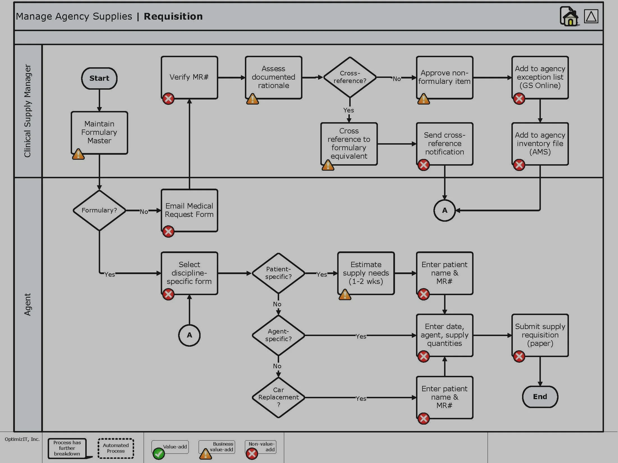The width and height of the screenshot is (618, 463).
Task: Select the Clinical Supply Manager lane header
Action: pos(28,111)
